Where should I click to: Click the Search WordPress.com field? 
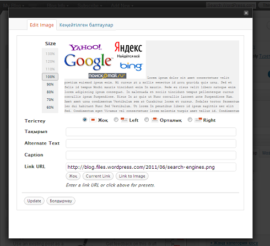(231, 6)
